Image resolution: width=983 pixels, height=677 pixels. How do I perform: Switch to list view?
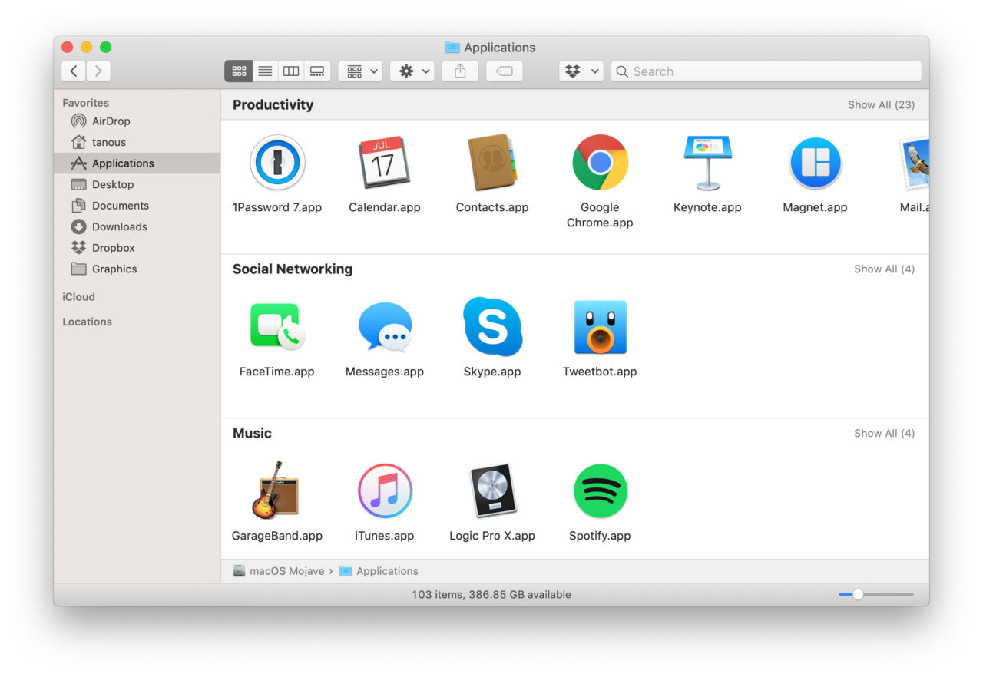pos(265,71)
